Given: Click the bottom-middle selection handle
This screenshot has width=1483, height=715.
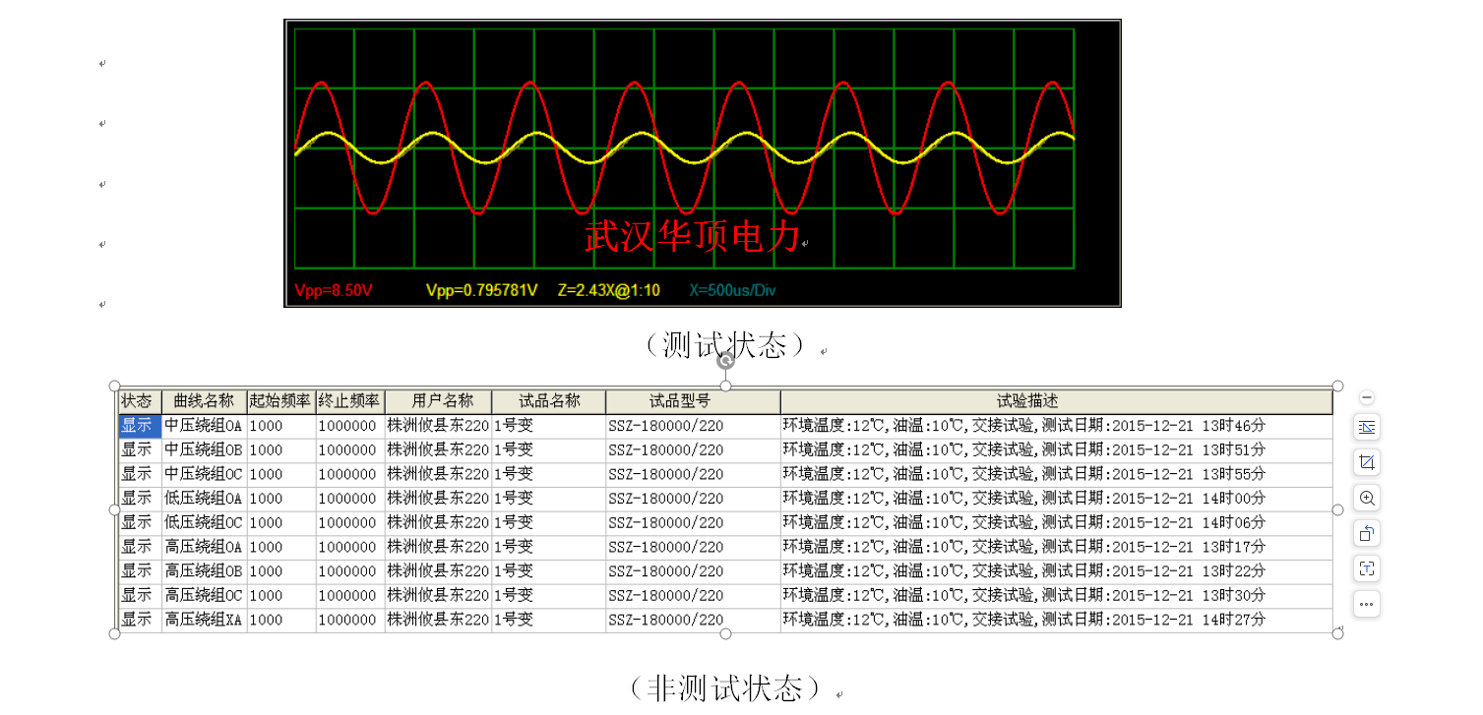Looking at the screenshot, I should [726, 633].
